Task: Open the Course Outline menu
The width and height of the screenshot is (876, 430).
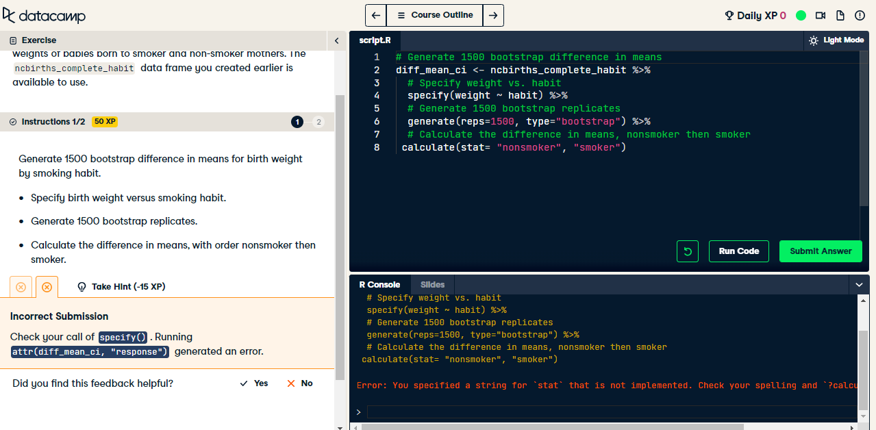Action: pyautogui.click(x=434, y=14)
